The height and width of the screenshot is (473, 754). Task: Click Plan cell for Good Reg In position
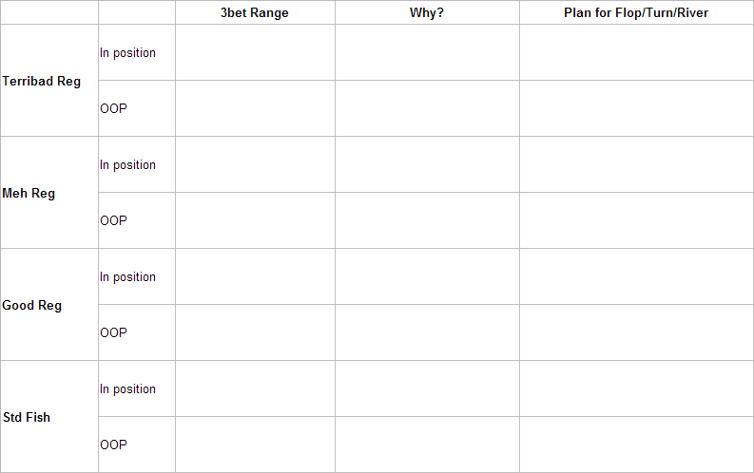[x=637, y=276]
